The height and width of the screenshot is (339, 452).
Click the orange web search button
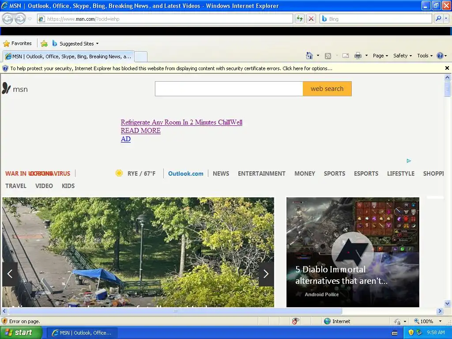(327, 89)
